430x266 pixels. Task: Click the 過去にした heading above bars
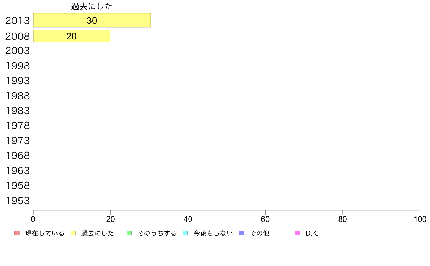click(92, 6)
